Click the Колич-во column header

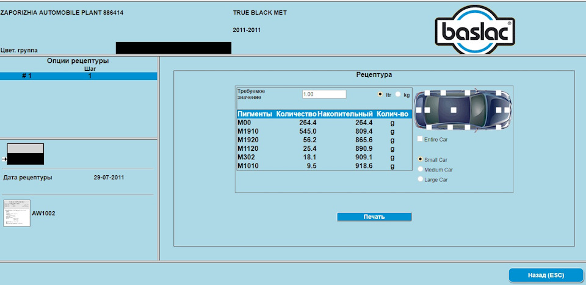(392, 114)
